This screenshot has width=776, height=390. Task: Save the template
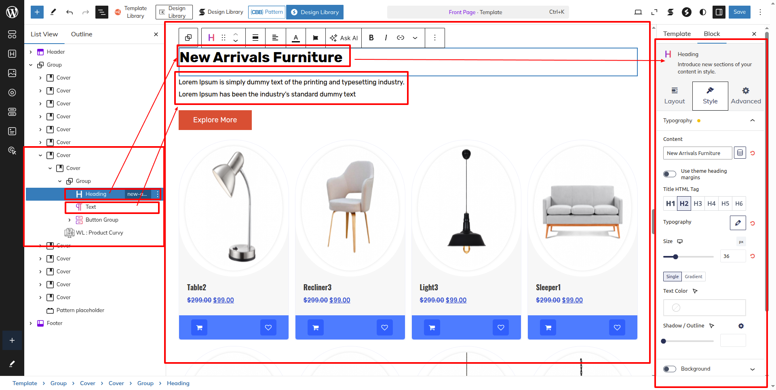[740, 12]
